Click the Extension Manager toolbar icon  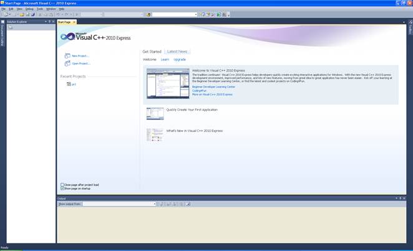[224, 14]
